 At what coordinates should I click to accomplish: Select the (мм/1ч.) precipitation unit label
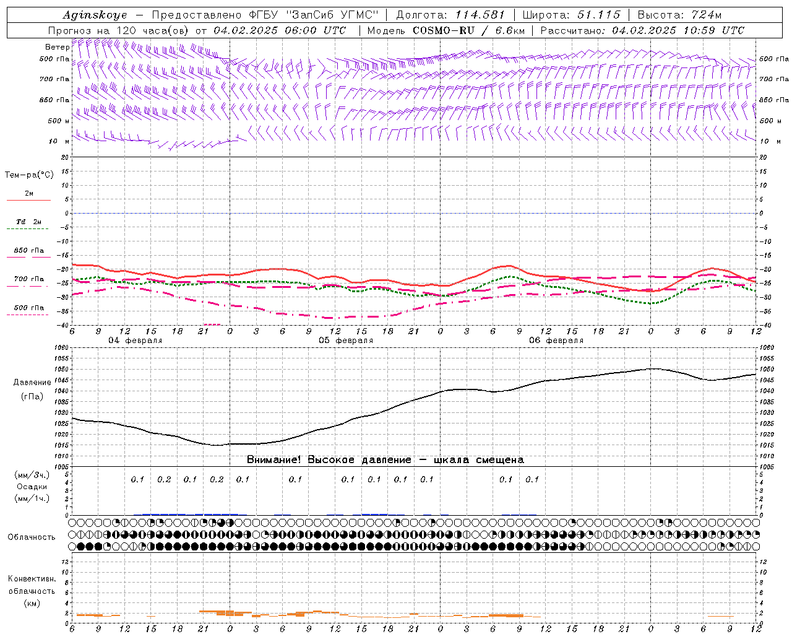32,498
